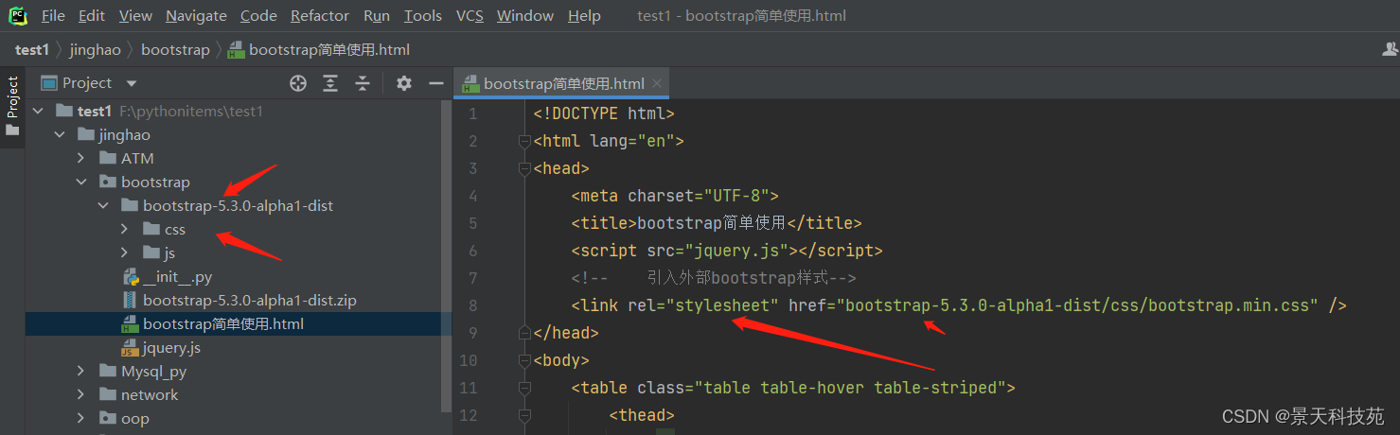Open the Edit menu
The height and width of the screenshot is (435, 1400).
pos(92,16)
